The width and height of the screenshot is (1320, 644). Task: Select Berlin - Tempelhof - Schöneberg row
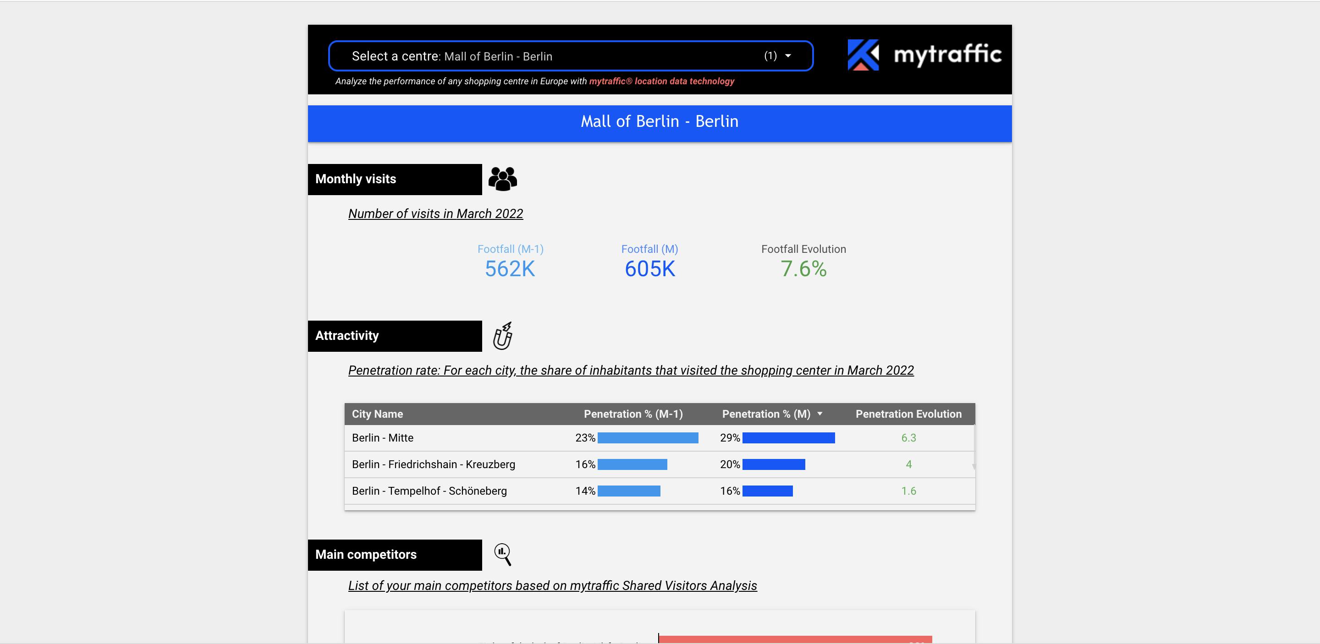(x=660, y=491)
